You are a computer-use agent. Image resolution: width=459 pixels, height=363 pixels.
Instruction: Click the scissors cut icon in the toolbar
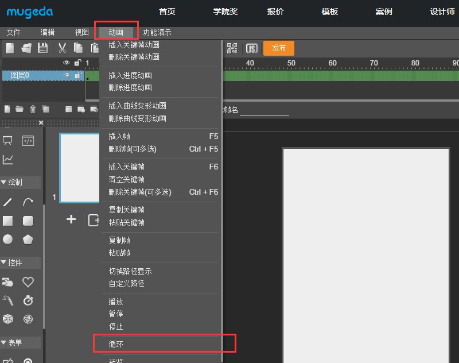pyautogui.click(x=61, y=48)
